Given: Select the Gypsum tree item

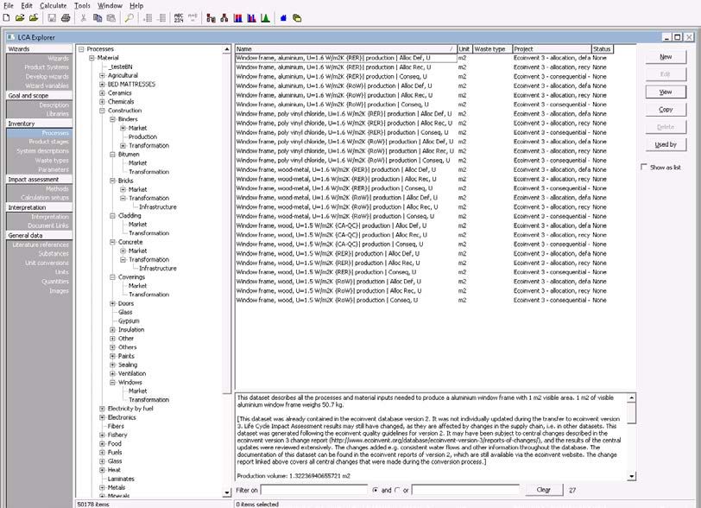Looking at the screenshot, I should pos(129,321).
